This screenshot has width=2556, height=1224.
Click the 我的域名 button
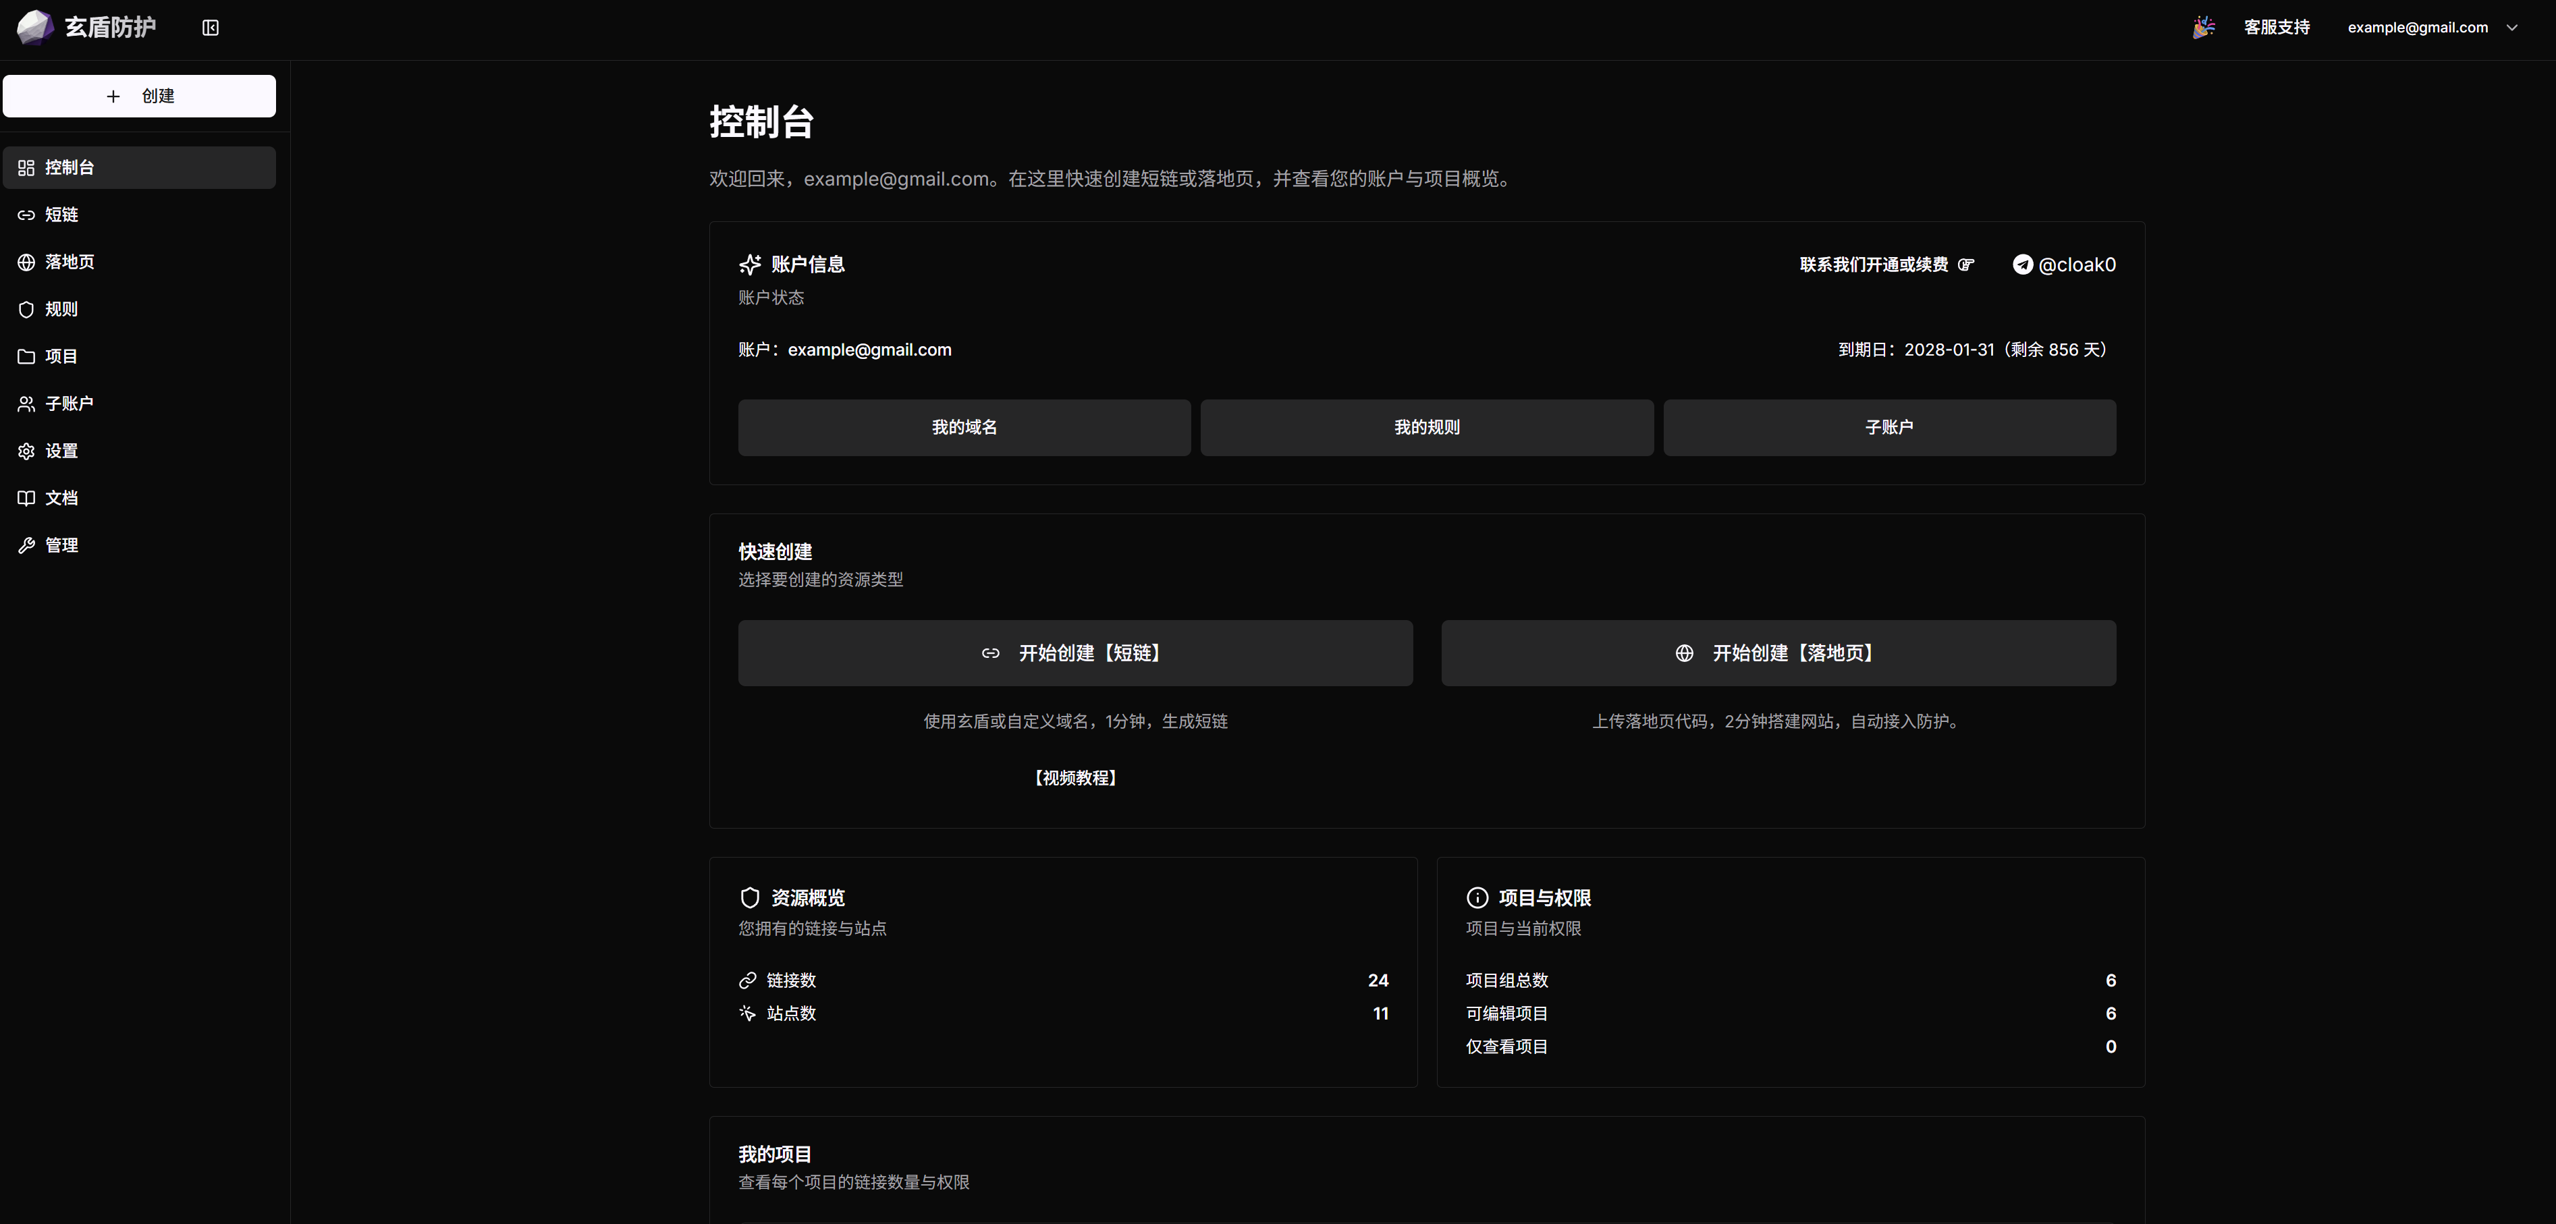coord(963,428)
